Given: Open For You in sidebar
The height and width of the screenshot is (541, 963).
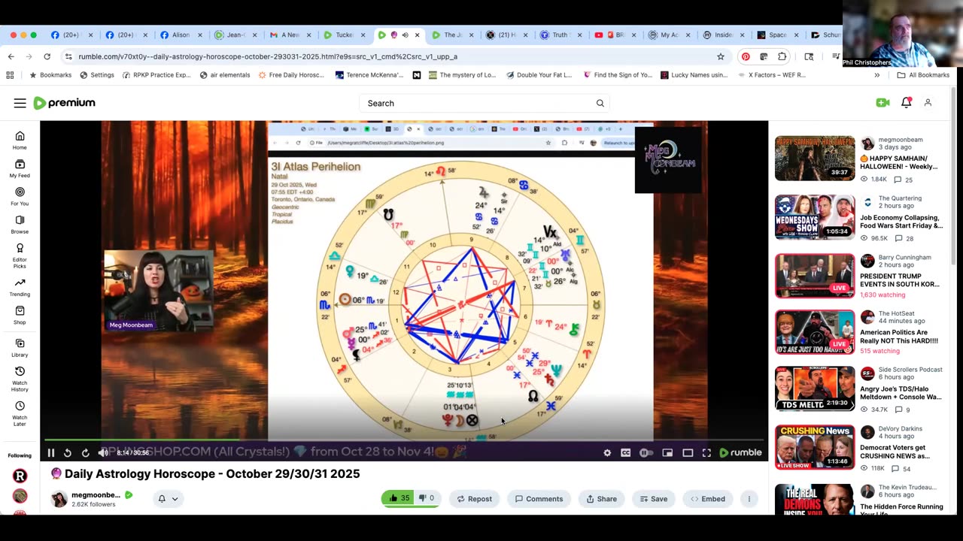Looking at the screenshot, I should pyautogui.click(x=20, y=196).
